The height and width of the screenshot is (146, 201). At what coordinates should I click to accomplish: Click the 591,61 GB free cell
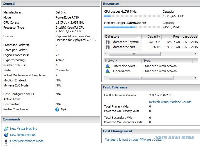coord(173,47)
